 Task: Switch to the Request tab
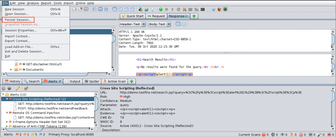[x=156, y=16]
